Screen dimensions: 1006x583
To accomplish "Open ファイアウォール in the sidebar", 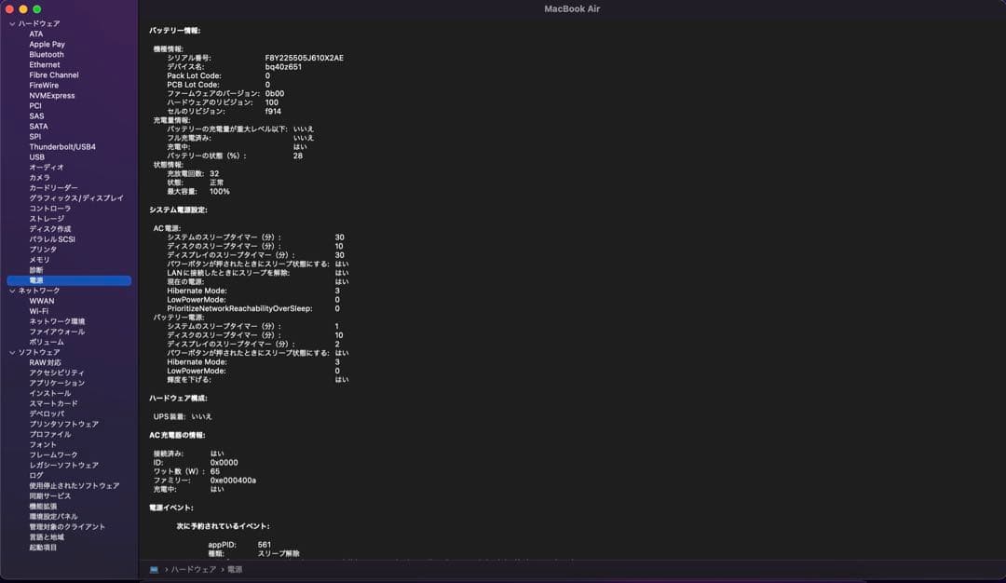I will click(x=57, y=332).
